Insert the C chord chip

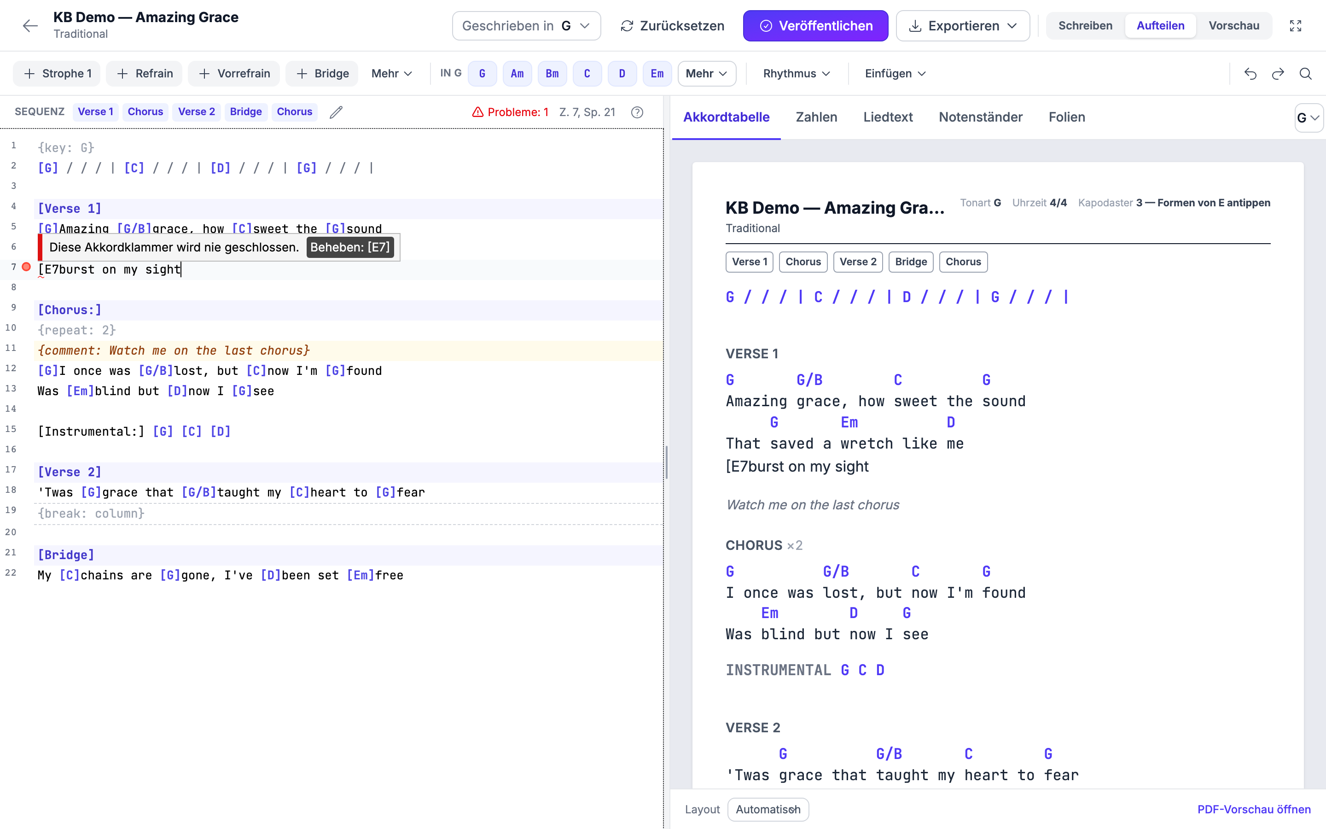tap(587, 74)
